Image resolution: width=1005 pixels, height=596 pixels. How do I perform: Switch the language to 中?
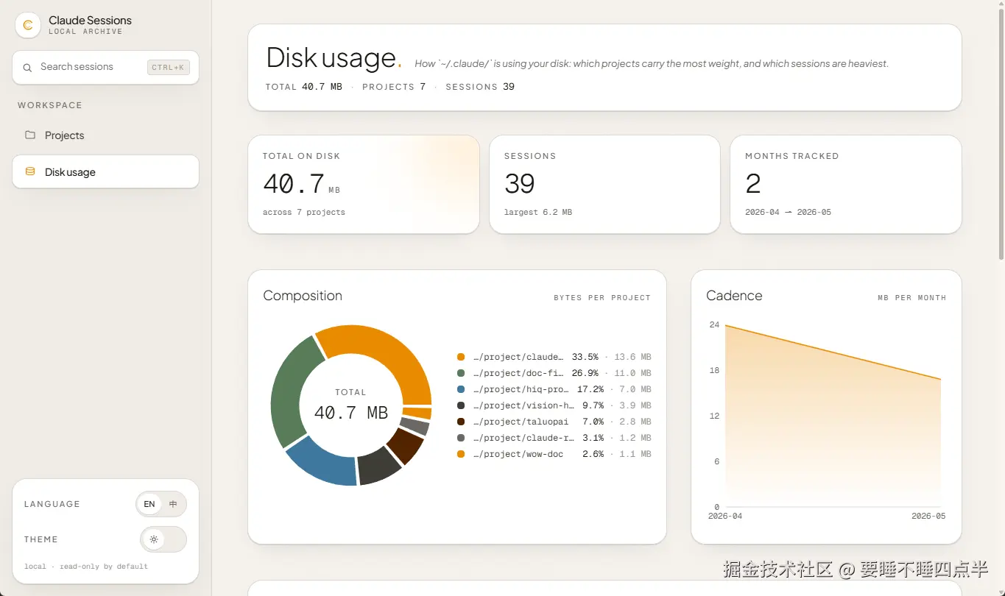173,504
